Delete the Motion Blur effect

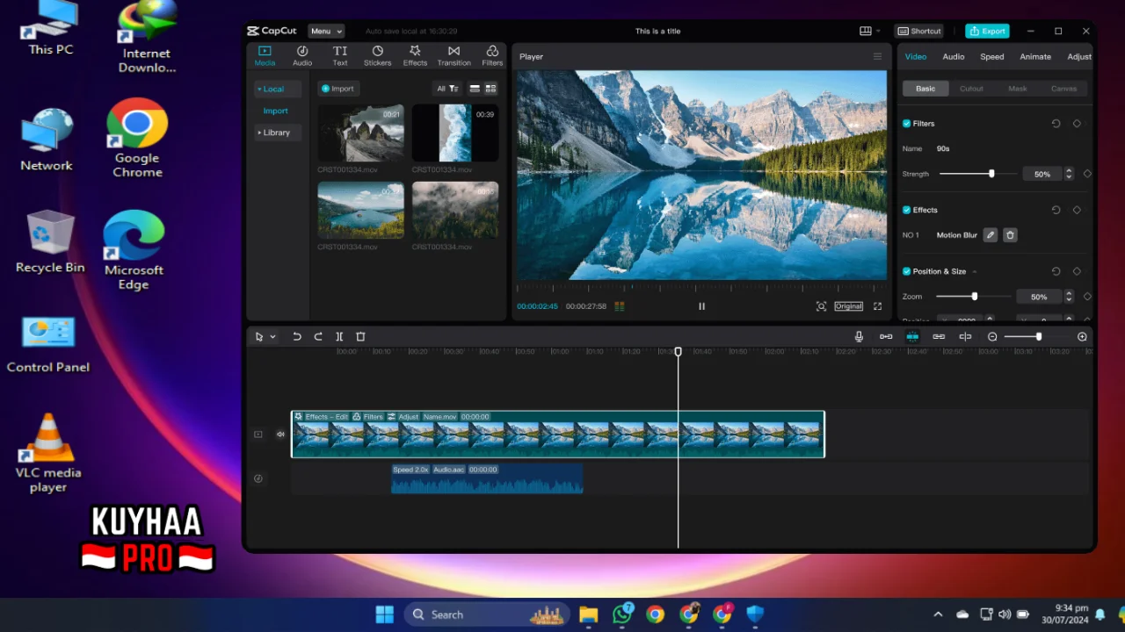click(1010, 235)
